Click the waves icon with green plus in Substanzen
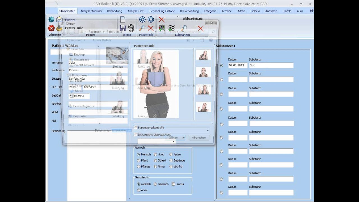This screenshot has width=359, height=202. click(171, 28)
